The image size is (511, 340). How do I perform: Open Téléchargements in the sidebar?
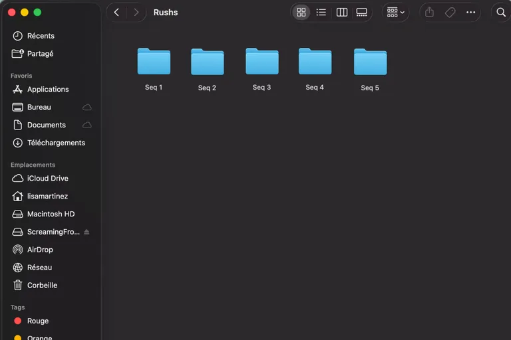51,143
